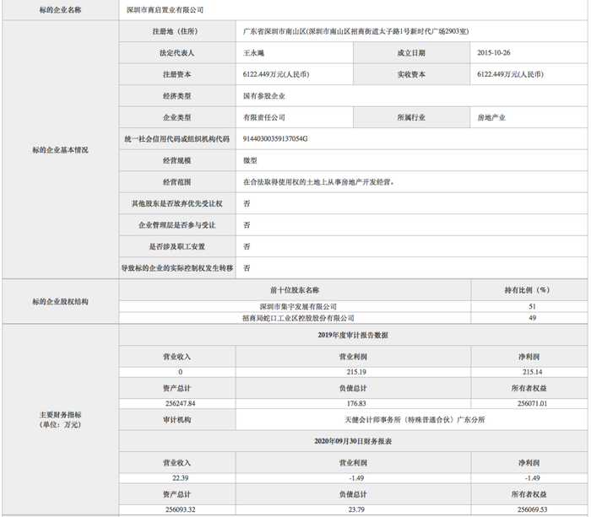Click 2019 营业利润 value 215.19
The height and width of the screenshot is (517, 591).
(x=356, y=372)
